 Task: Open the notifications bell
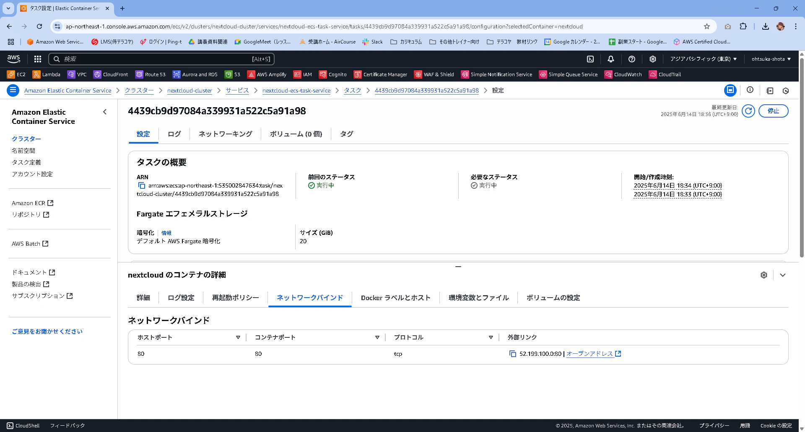point(611,59)
